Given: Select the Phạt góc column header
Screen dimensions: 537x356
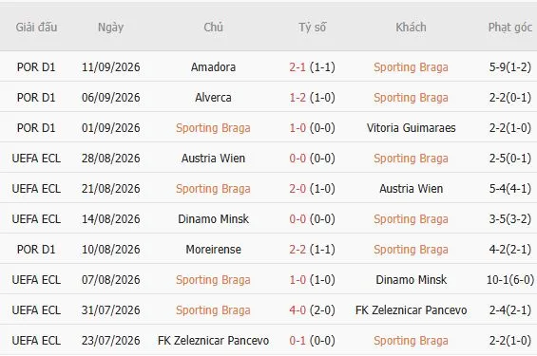Looking at the screenshot, I should pos(510,27).
